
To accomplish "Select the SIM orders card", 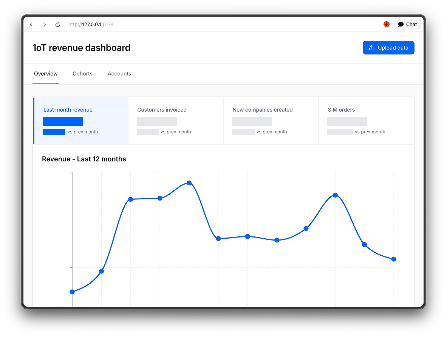I will point(366,120).
